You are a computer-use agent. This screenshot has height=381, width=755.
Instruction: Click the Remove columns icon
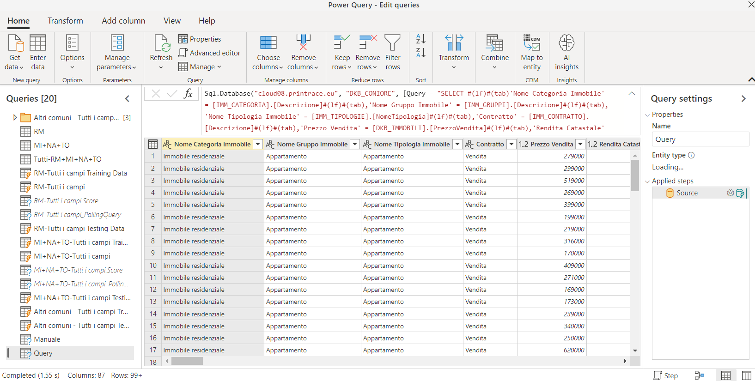click(303, 42)
